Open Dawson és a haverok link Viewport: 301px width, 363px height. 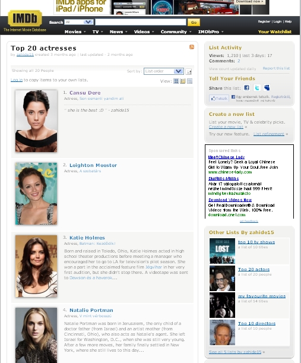click(x=91, y=277)
